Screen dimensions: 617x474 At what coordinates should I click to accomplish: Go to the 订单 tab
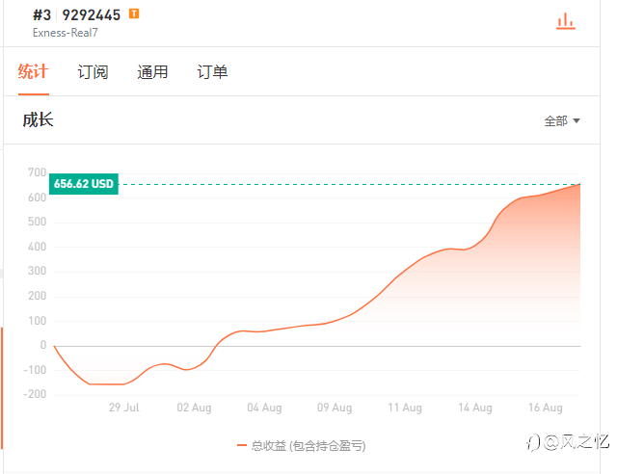point(212,71)
